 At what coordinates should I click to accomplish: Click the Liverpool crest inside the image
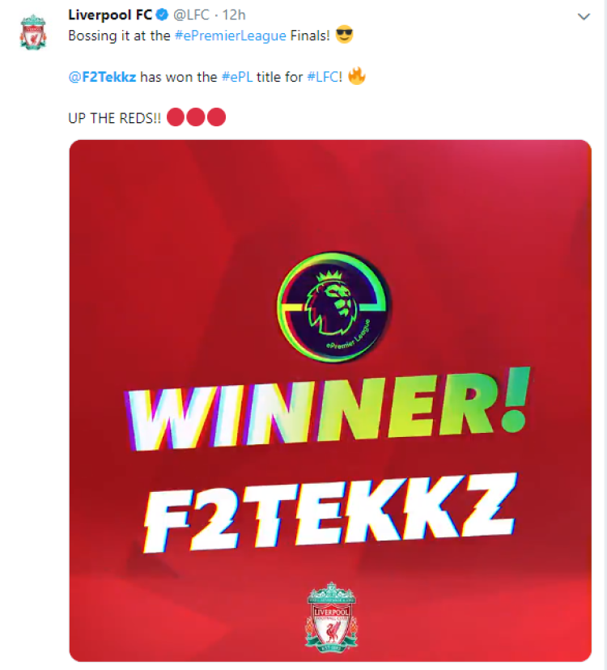pyautogui.click(x=331, y=617)
